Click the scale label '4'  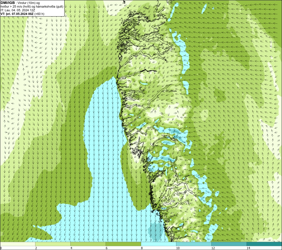(x=71, y=248)
